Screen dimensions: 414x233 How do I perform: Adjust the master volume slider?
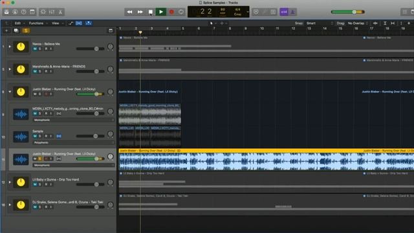pos(348,12)
